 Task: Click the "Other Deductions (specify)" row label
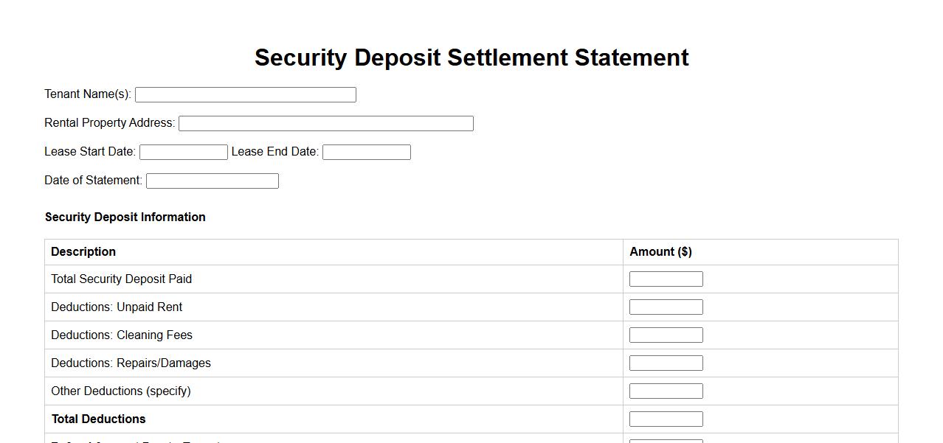click(121, 391)
